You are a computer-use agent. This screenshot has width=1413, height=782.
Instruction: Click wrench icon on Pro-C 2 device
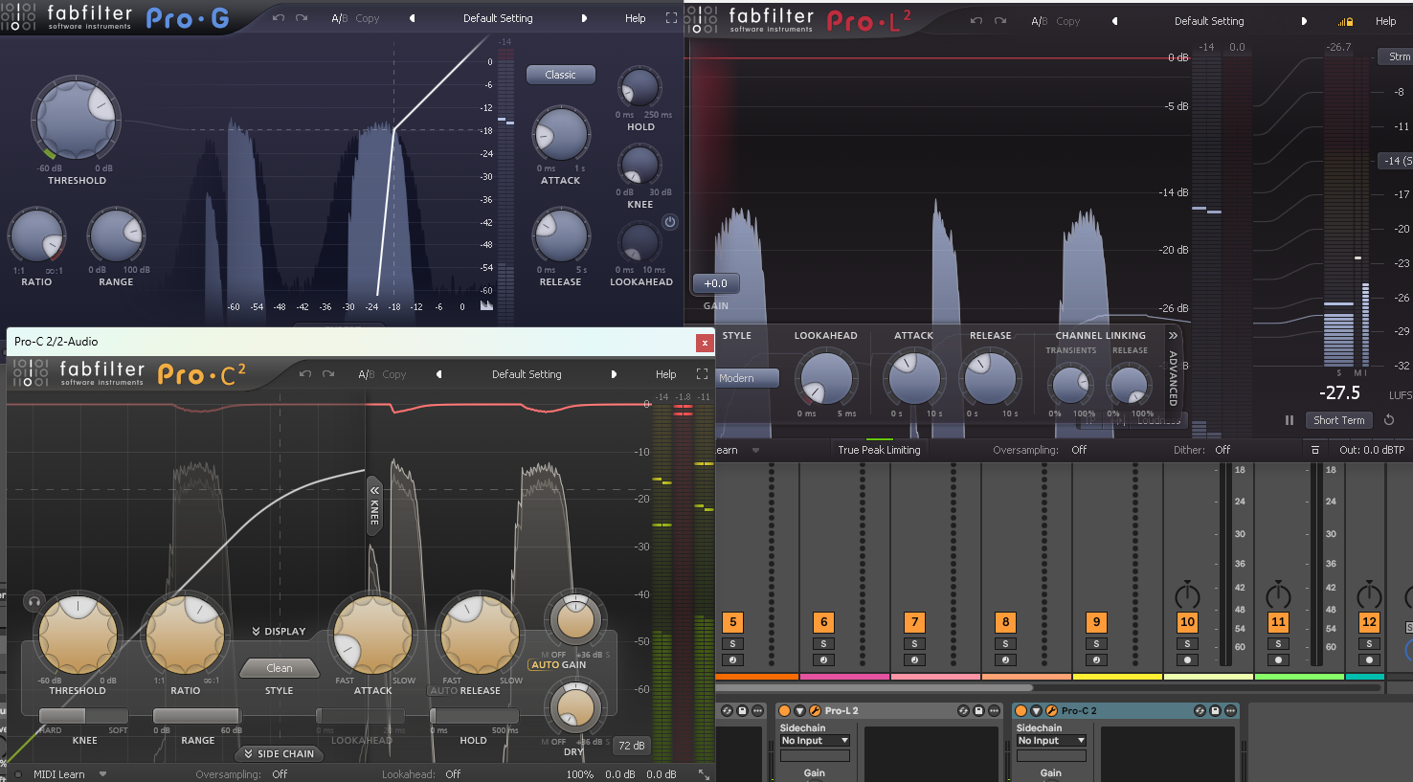tap(1052, 710)
